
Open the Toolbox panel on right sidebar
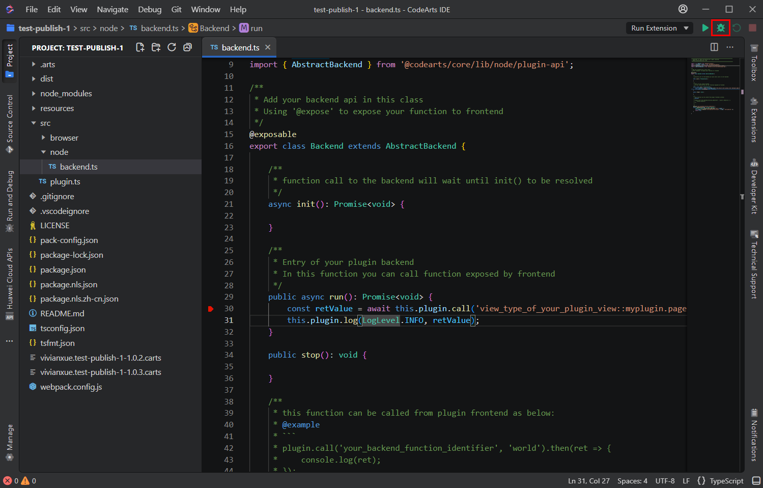(x=754, y=63)
